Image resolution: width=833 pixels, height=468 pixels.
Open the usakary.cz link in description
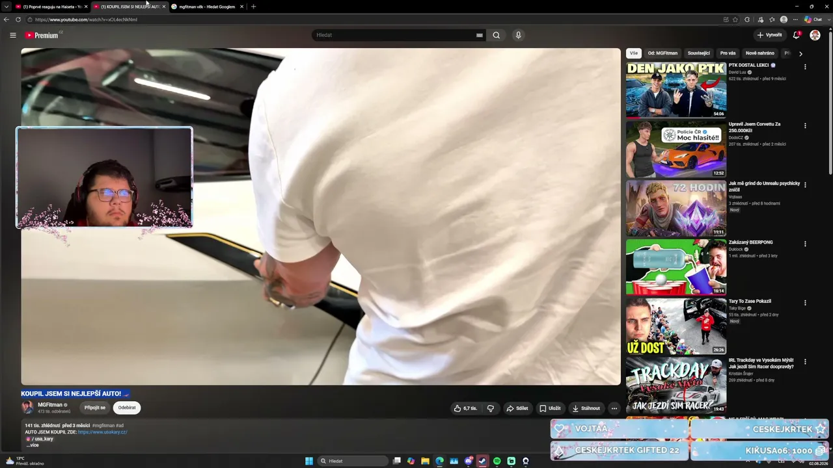102,432
